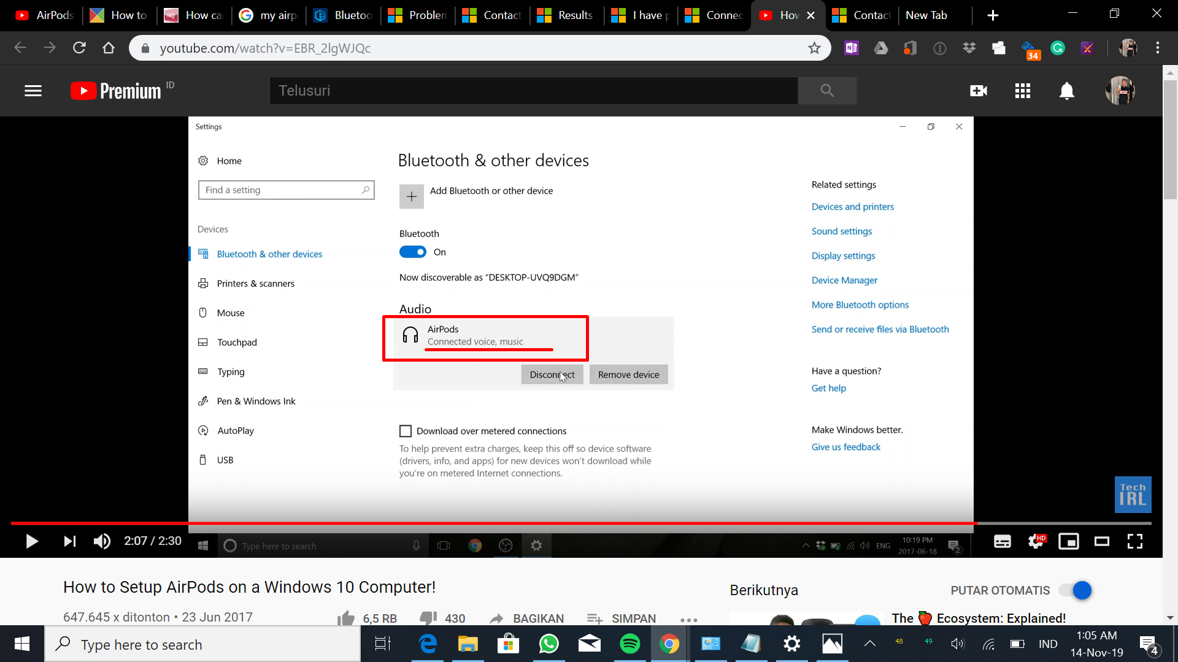Image resolution: width=1178 pixels, height=662 pixels.
Task: Enable Download over metered connections checkbox
Action: coord(406,430)
